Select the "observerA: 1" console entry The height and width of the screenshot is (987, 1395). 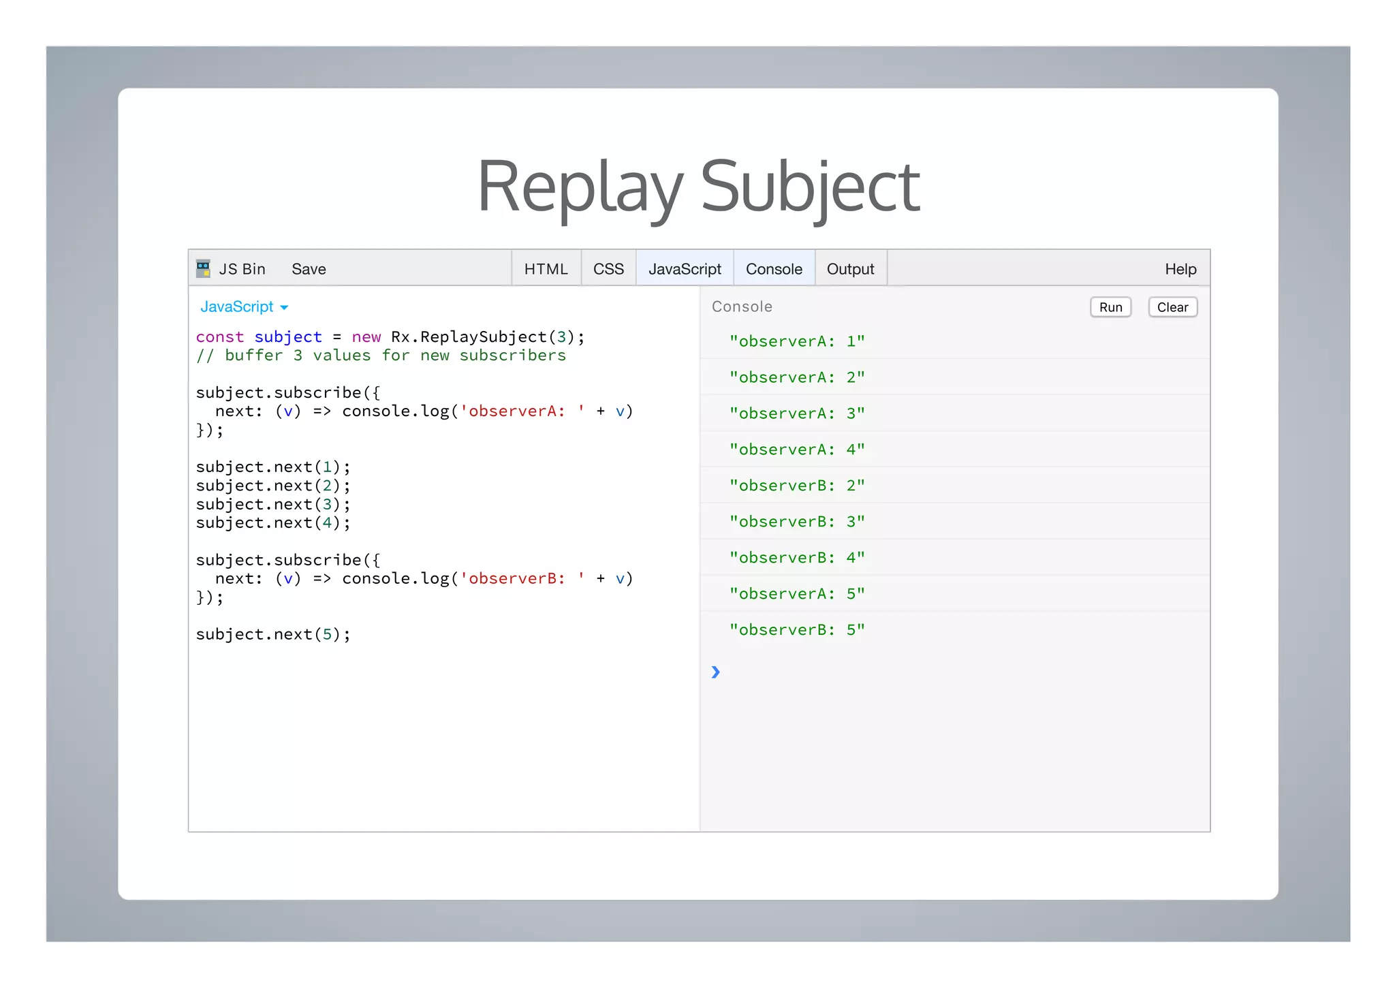pyautogui.click(x=796, y=341)
